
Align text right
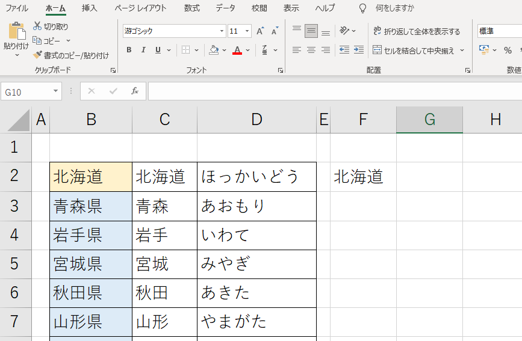click(326, 50)
